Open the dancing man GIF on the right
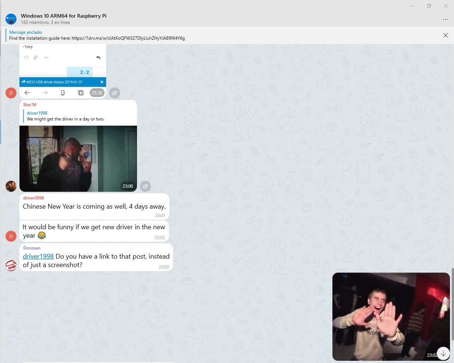Screen dimensions: 454x363 (x=391, y=316)
